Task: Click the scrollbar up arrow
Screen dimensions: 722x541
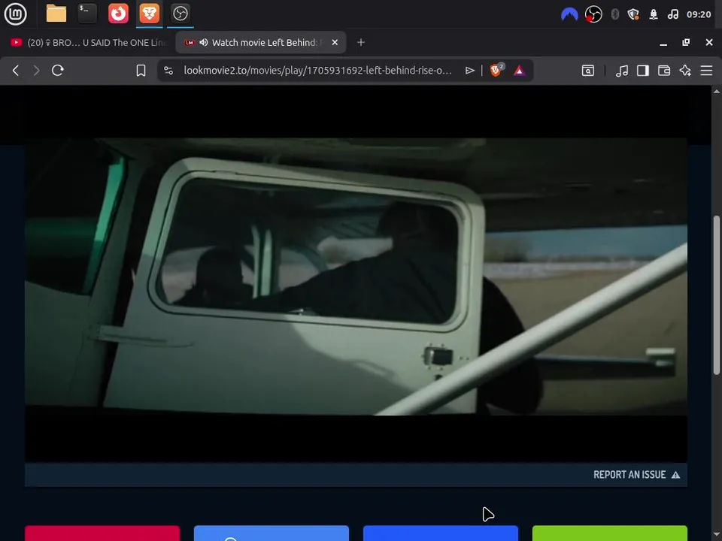Action: tap(717, 91)
